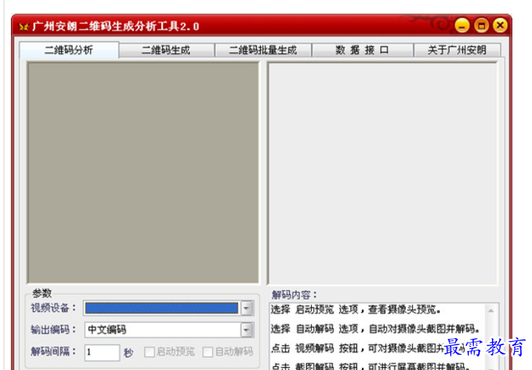The height and width of the screenshot is (370, 532).
Task: Expand the 视频设备 dropdown arrow
Action: pyautogui.click(x=246, y=308)
